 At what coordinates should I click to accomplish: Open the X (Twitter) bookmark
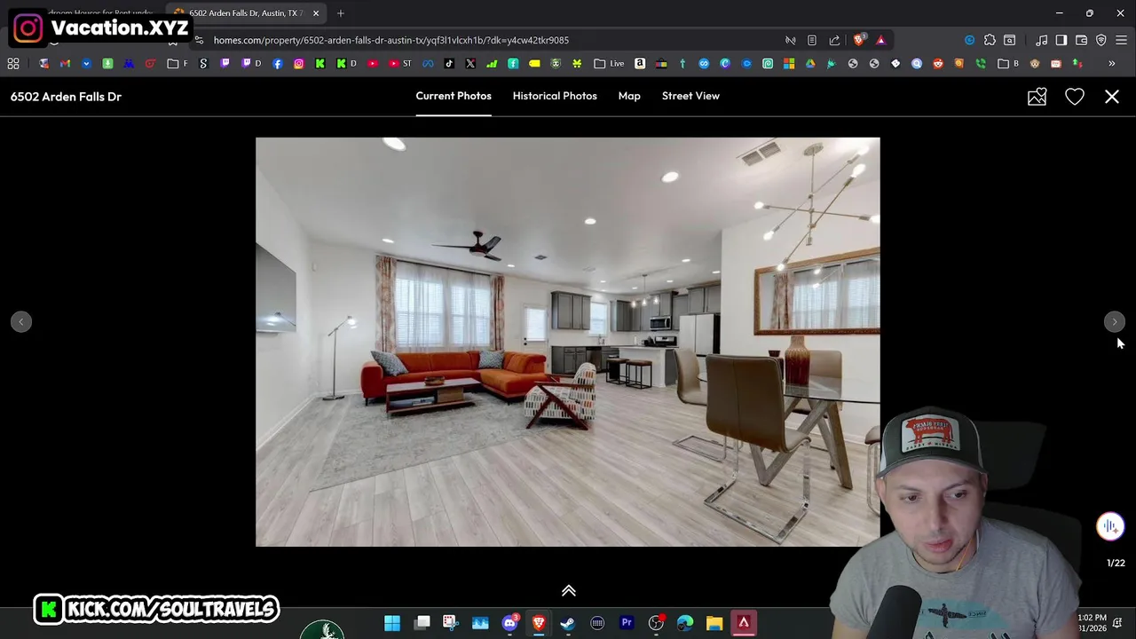(x=470, y=64)
